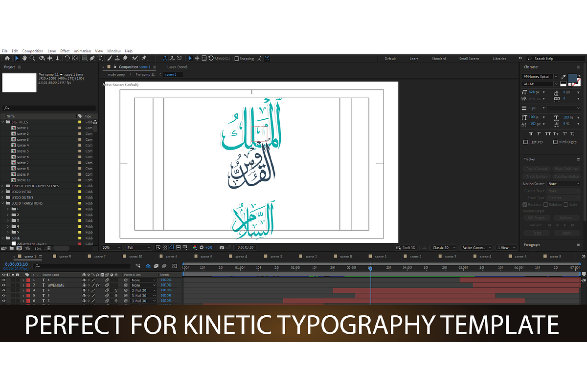Enable the Hindi Digits checkbox
Image resolution: width=587 pixels, height=391 pixels.
tap(555, 142)
